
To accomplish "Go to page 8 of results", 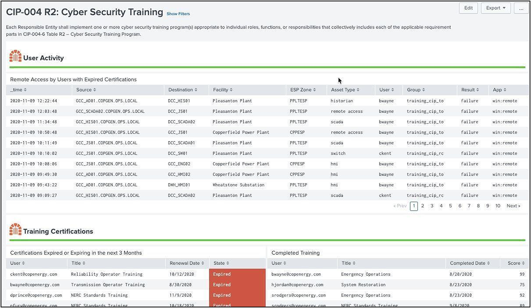I will coord(478,206).
